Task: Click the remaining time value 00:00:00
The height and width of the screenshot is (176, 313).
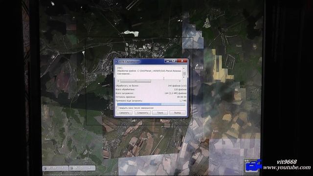Action: coord(181,97)
